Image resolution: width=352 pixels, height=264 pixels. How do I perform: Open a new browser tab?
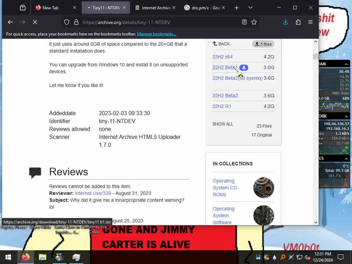tap(236, 8)
